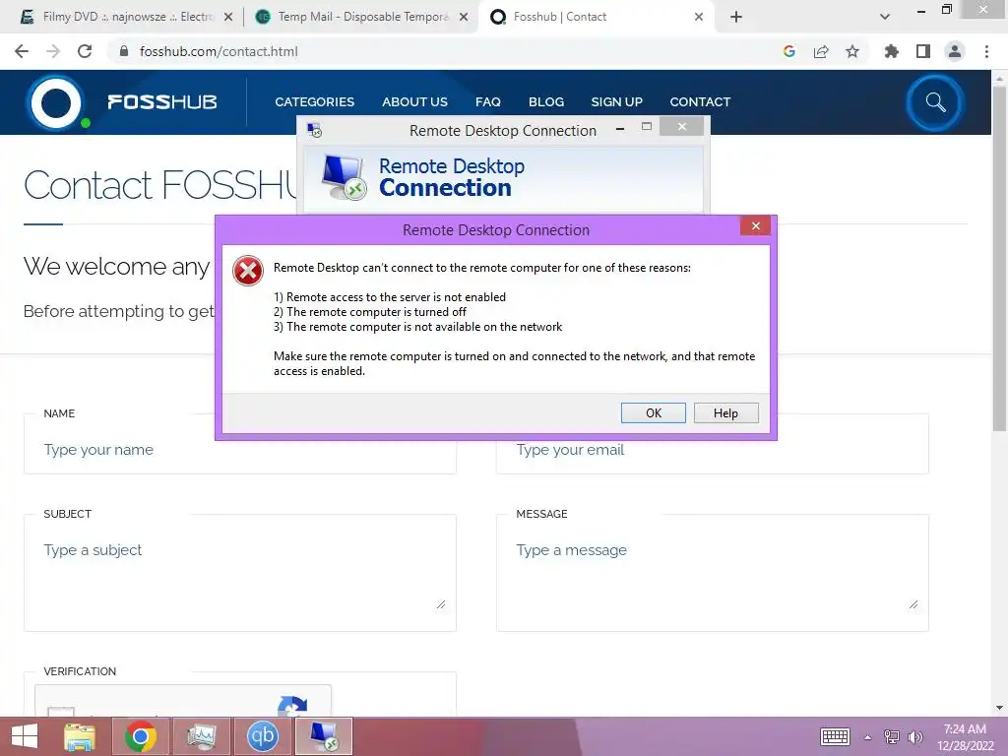Click the Google icon in the address bar

pyautogui.click(x=789, y=51)
